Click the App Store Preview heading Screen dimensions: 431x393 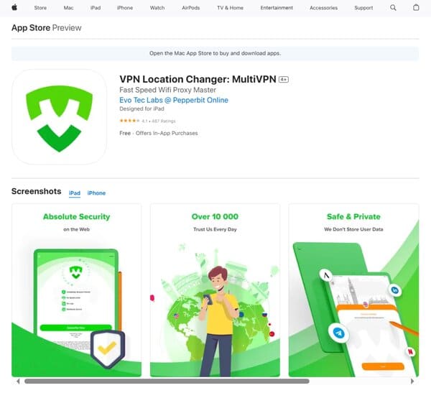pos(47,28)
